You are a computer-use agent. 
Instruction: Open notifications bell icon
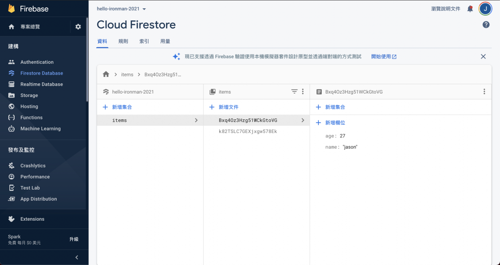470,9
